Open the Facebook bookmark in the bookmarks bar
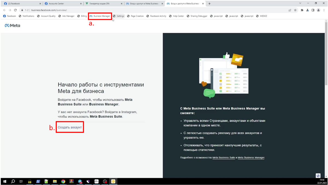Viewport: 328px width, 185px height. click(10, 16)
